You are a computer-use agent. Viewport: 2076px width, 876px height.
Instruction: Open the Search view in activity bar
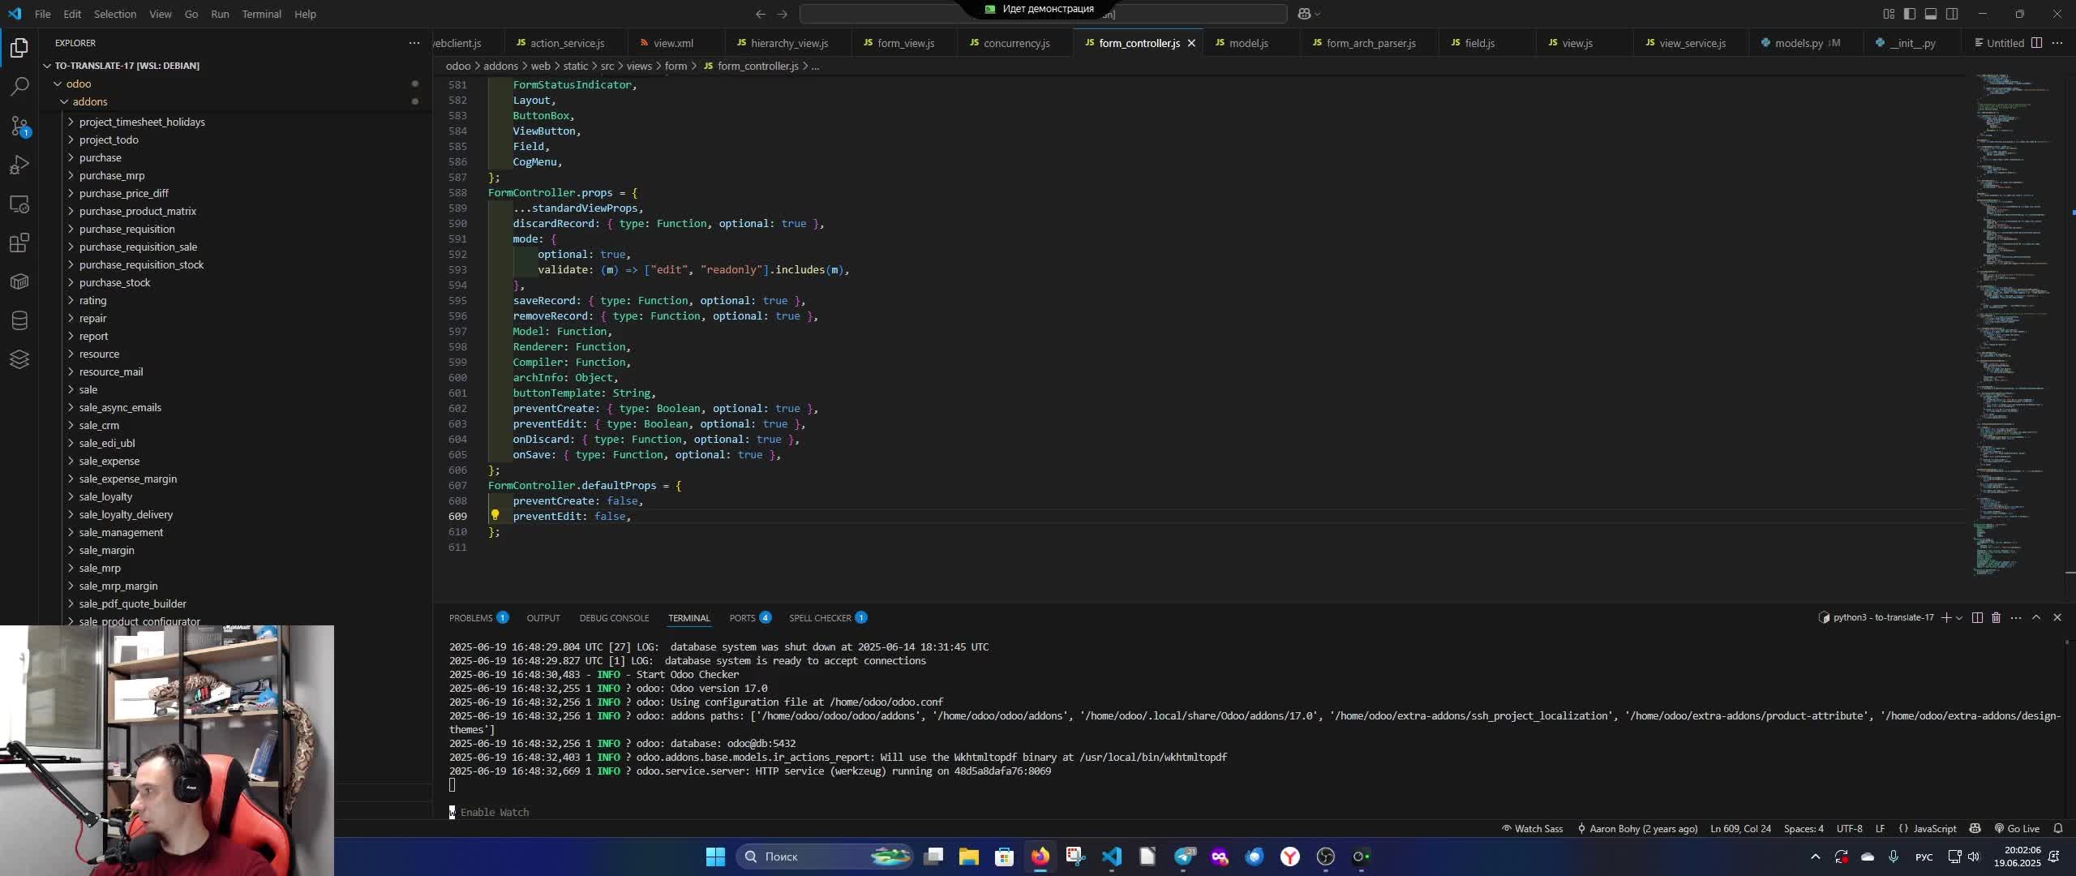(19, 87)
